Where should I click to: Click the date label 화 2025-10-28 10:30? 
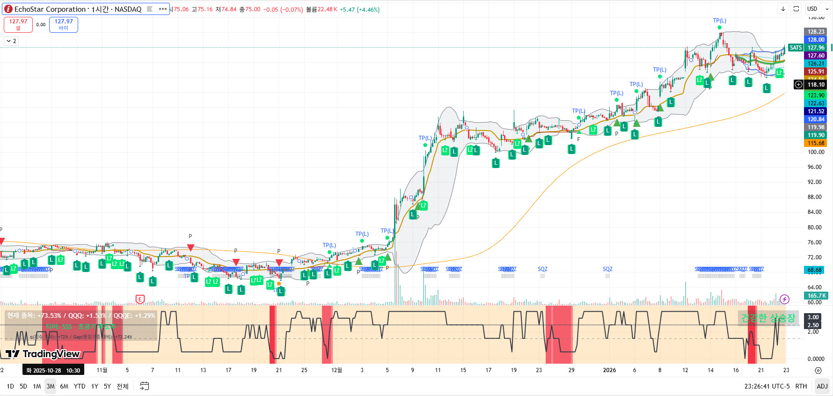click(x=53, y=370)
